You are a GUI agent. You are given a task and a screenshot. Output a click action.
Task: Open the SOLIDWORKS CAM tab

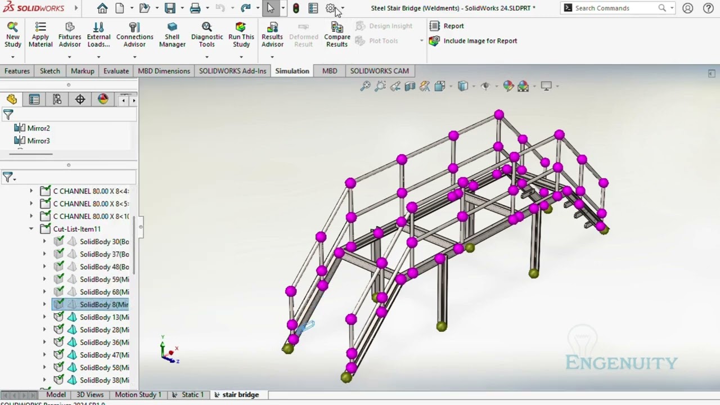(379, 71)
